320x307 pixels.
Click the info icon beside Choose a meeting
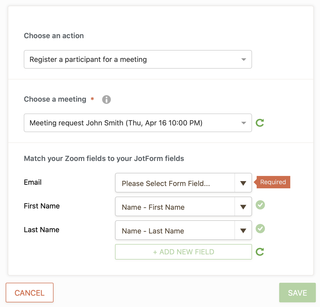pyautogui.click(x=106, y=99)
